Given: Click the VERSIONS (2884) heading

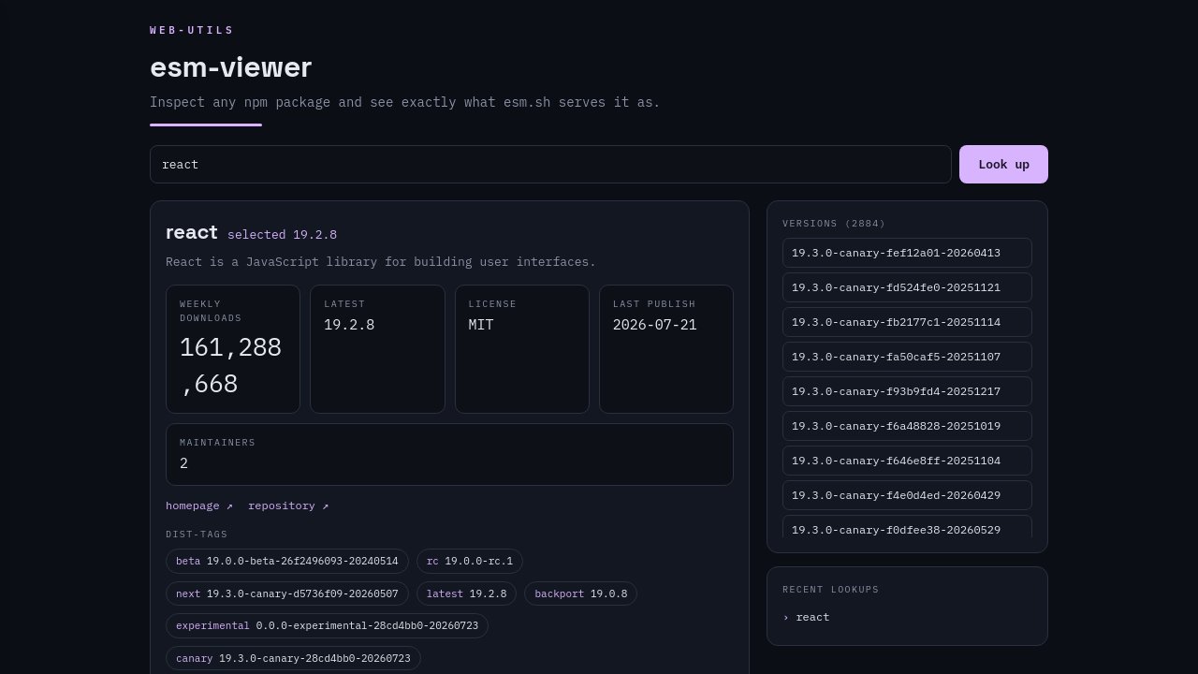Looking at the screenshot, I should pos(834,224).
